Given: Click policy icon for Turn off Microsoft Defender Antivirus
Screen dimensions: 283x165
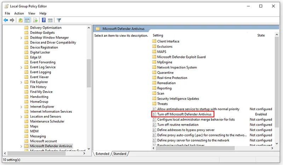Looking at the screenshot, I should point(154,114).
